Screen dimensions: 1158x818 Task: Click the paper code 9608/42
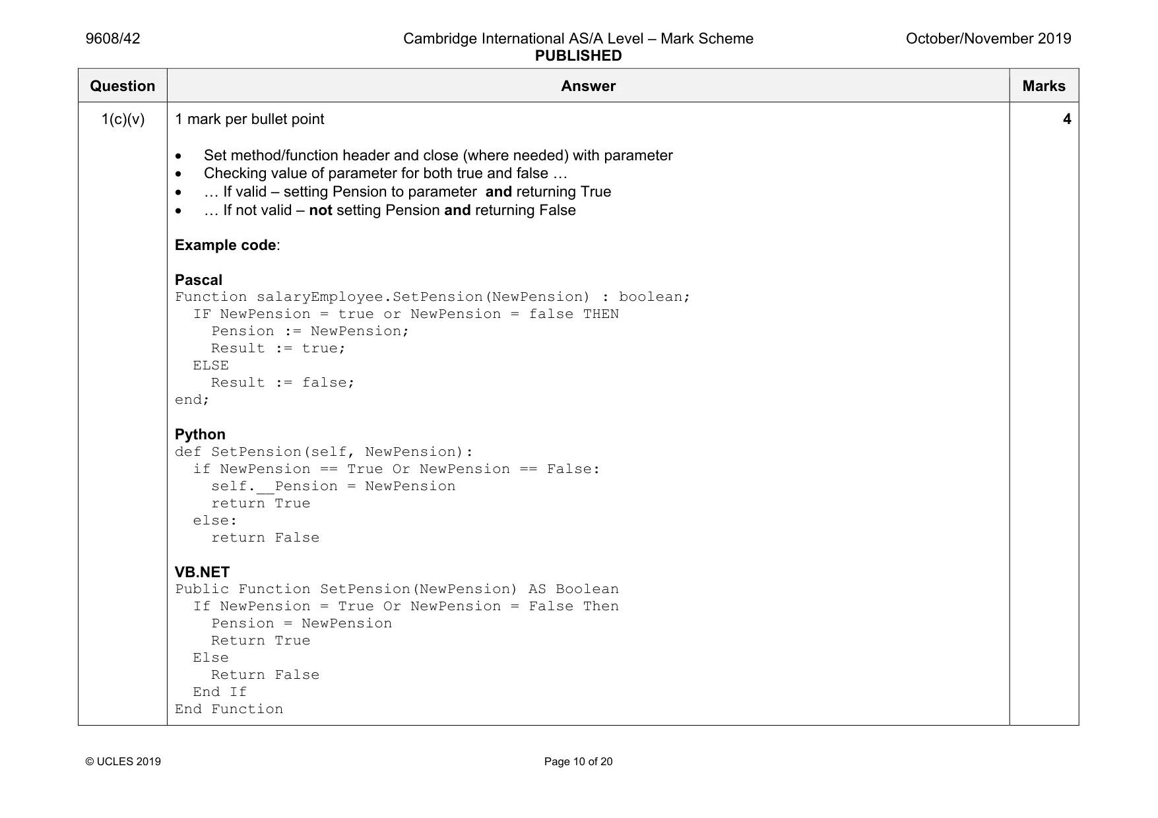pos(113,38)
